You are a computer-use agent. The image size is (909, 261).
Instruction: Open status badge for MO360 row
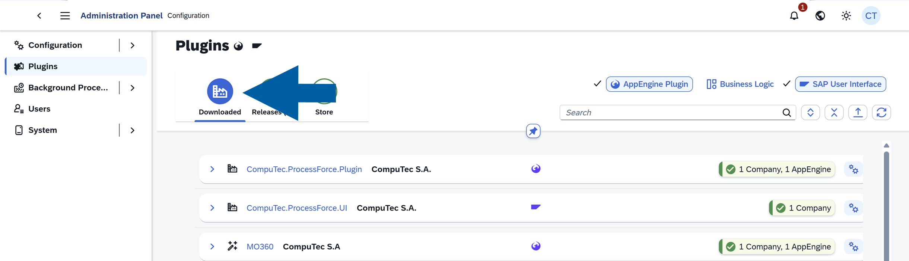click(x=777, y=247)
